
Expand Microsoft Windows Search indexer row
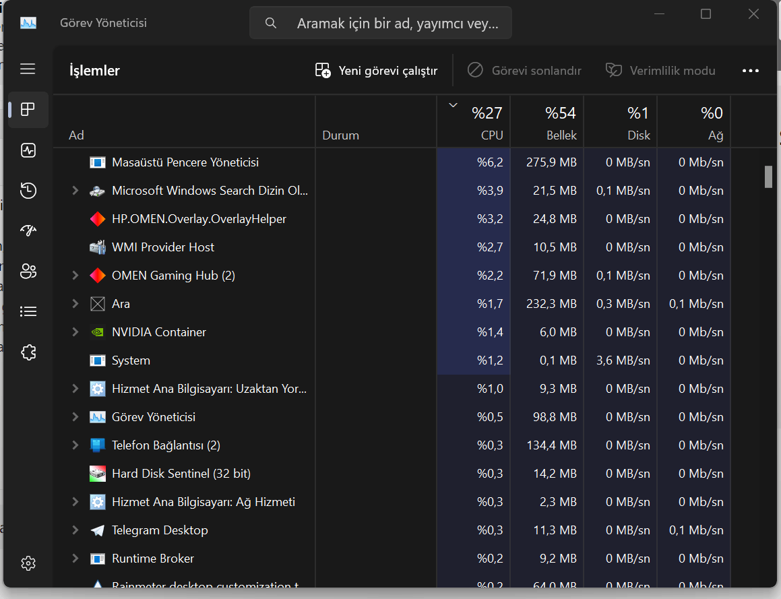(x=75, y=191)
